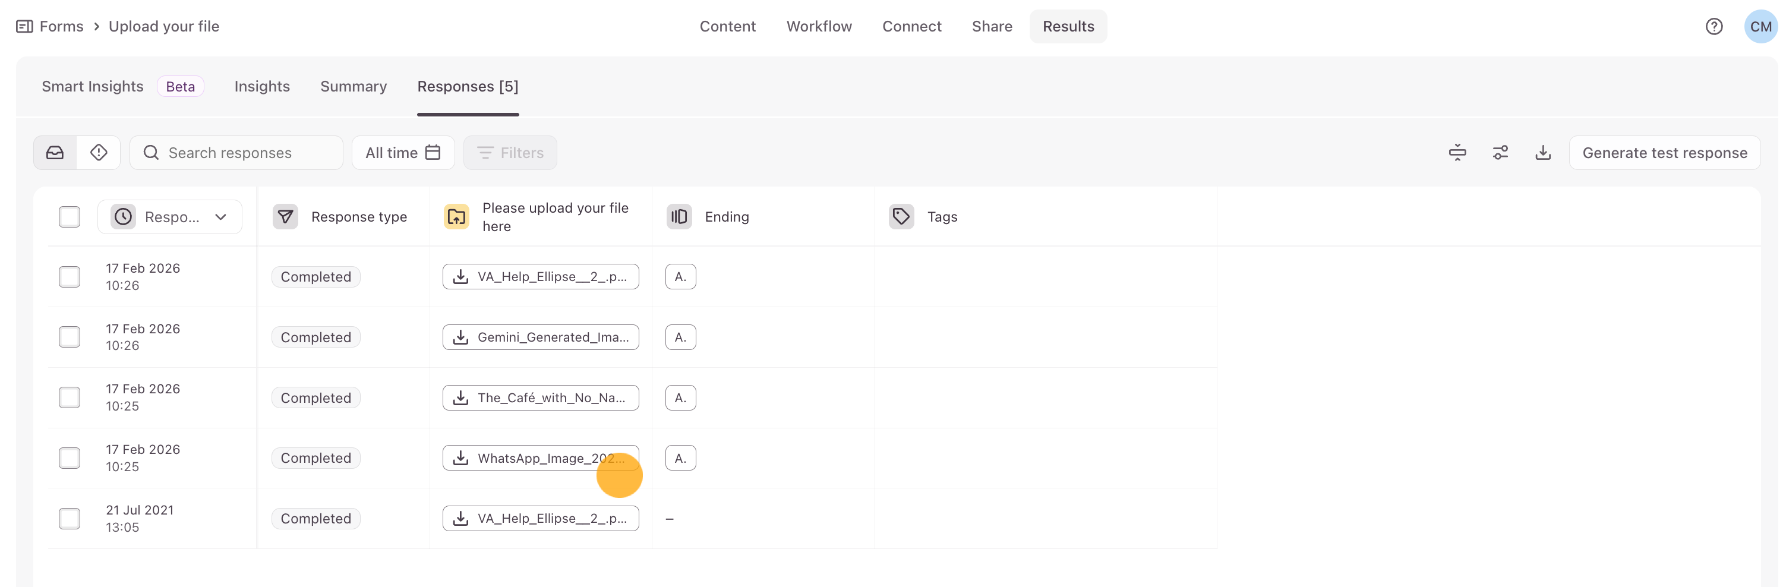The height and width of the screenshot is (587, 1786).
Task: Click Generate test response button
Action: pyautogui.click(x=1664, y=153)
